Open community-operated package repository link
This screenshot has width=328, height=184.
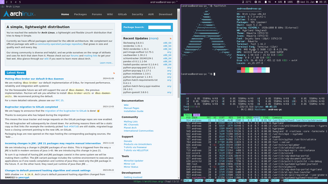[x=60, y=44]
